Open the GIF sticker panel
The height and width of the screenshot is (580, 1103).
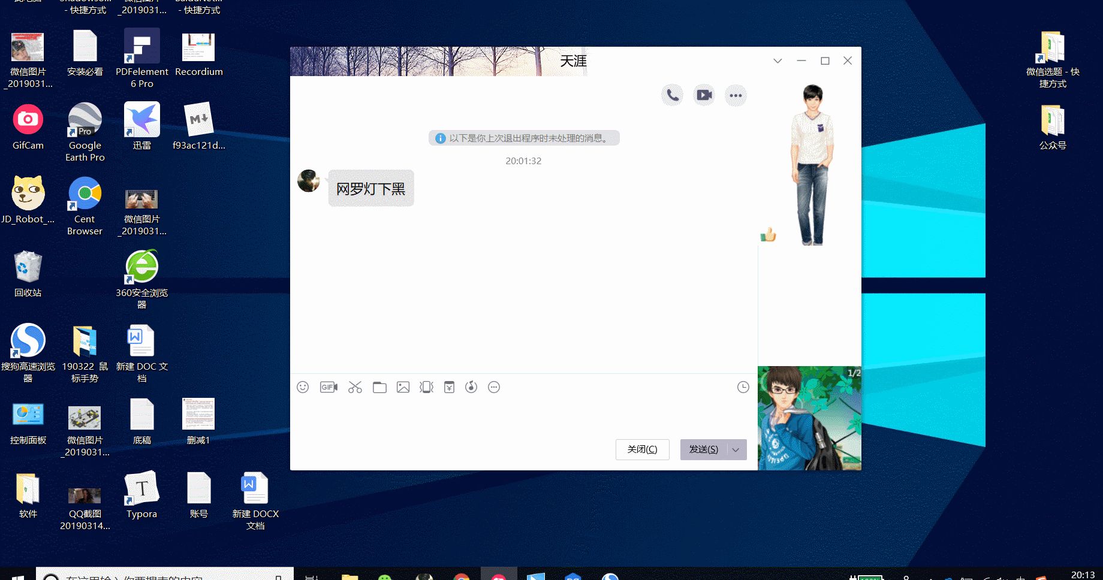pyautogui.click(x=329, y=387)
